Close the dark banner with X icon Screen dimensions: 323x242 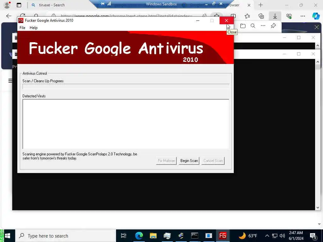tap(317, 27)
